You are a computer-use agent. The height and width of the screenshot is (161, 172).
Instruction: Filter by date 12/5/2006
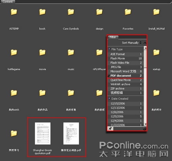pos(125,117)
